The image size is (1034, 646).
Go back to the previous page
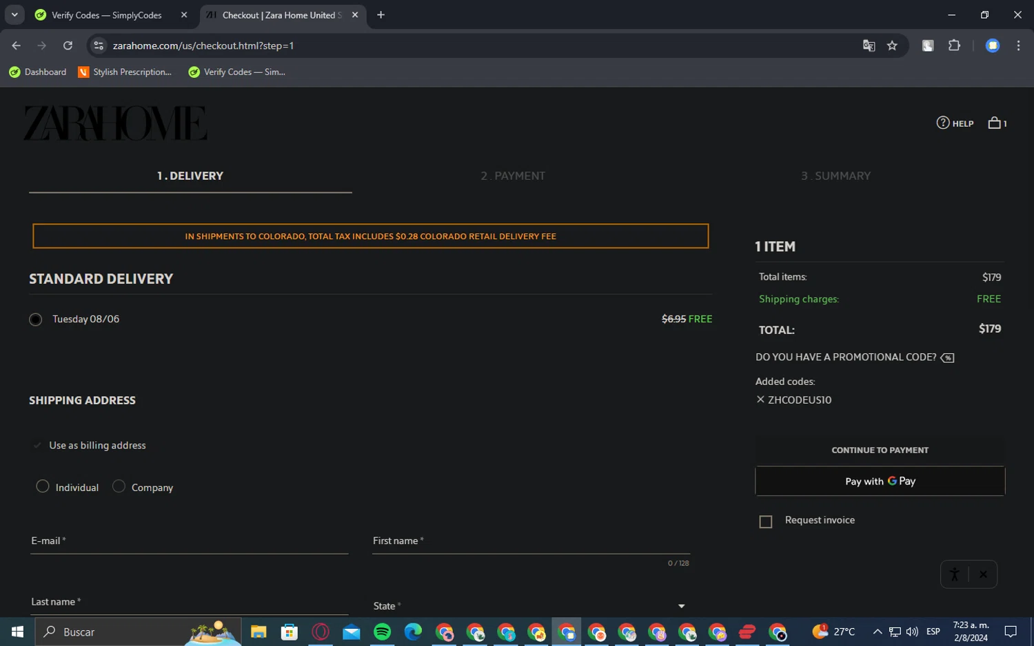tap(17, 45)
